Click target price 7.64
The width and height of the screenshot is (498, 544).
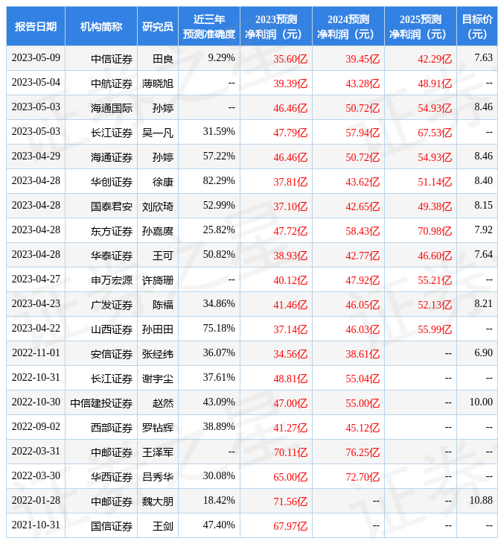pyautogui.click(x=483, y=255)
